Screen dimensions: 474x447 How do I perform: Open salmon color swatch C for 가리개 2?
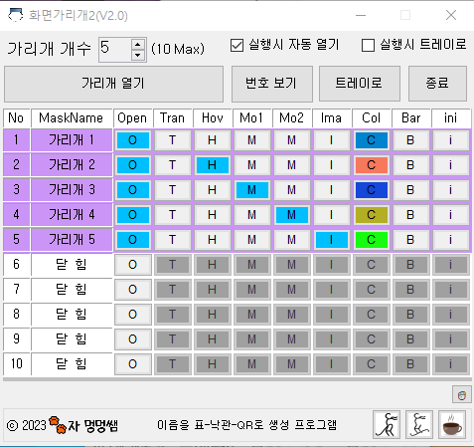tap(371, 165)
